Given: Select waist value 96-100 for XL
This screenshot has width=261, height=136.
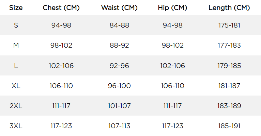Looking at the screenshot, I should pyautogui.click(x=119, y=86).
